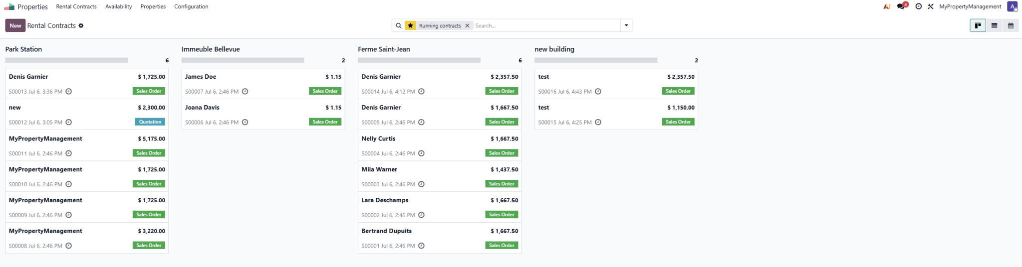Click the new building progress bar
1022x267 pixels.
pyautogui.click(x=596, y=60)
